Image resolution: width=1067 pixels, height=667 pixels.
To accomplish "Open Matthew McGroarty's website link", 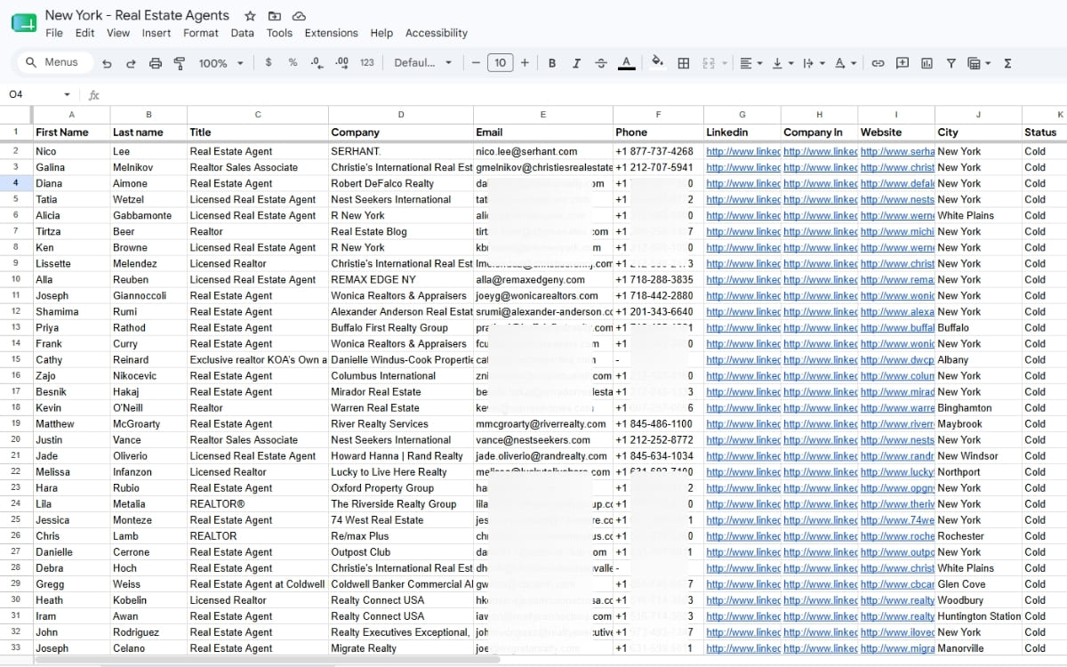I will click(x=896, y=423).
